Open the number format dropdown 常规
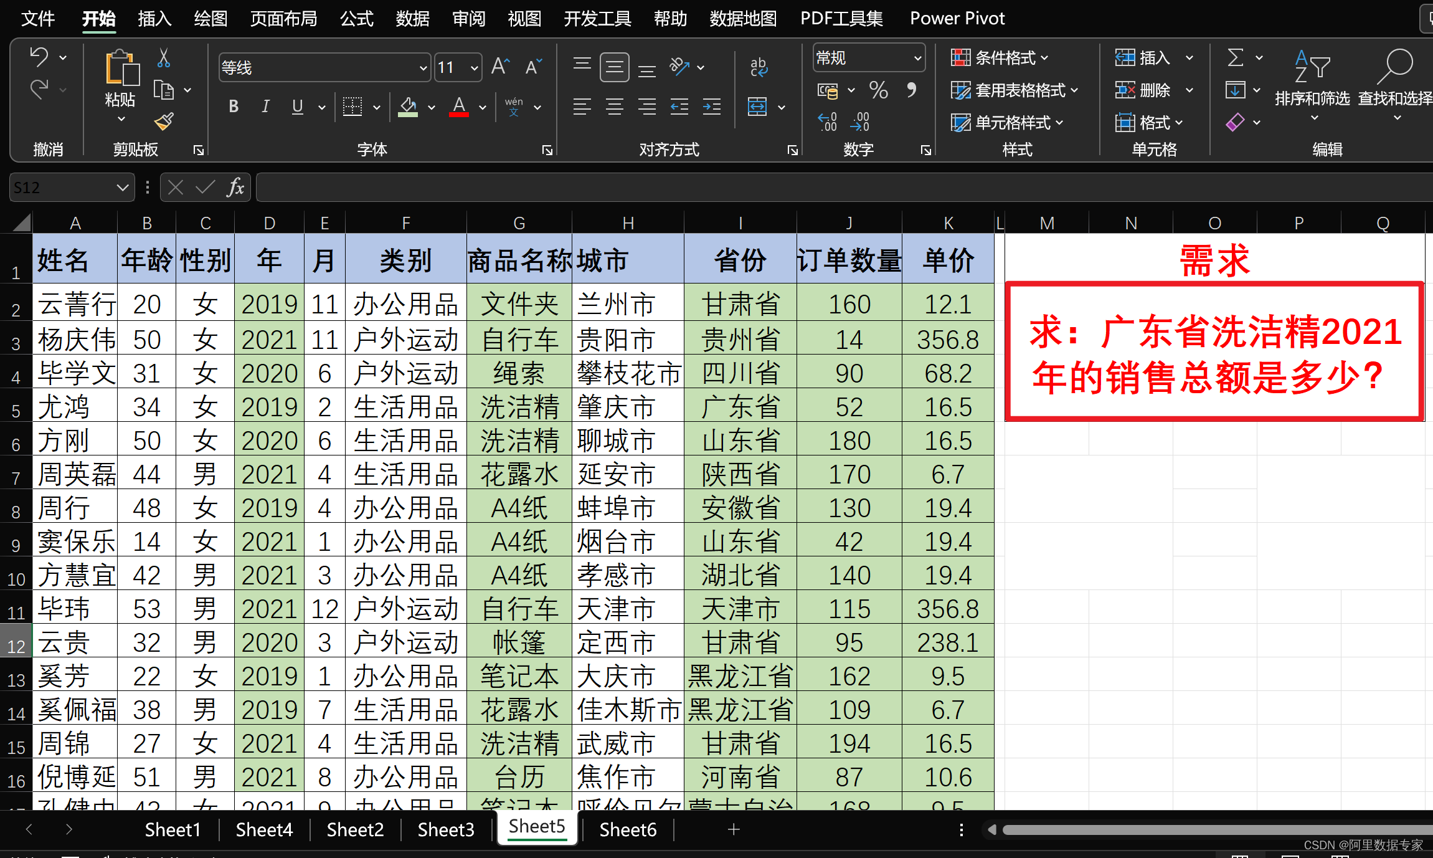The width and height of the screenshot is (1433, 858). tap(917, 59)
